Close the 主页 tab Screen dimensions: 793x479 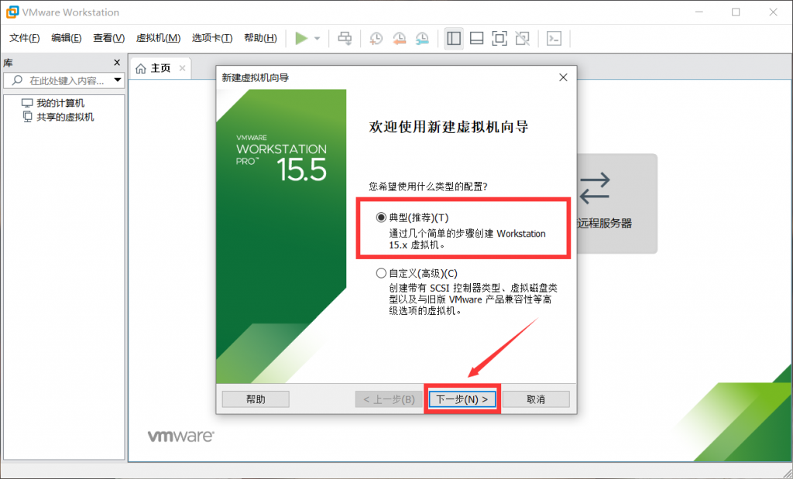pyautogui.click(x=183, y=68)
